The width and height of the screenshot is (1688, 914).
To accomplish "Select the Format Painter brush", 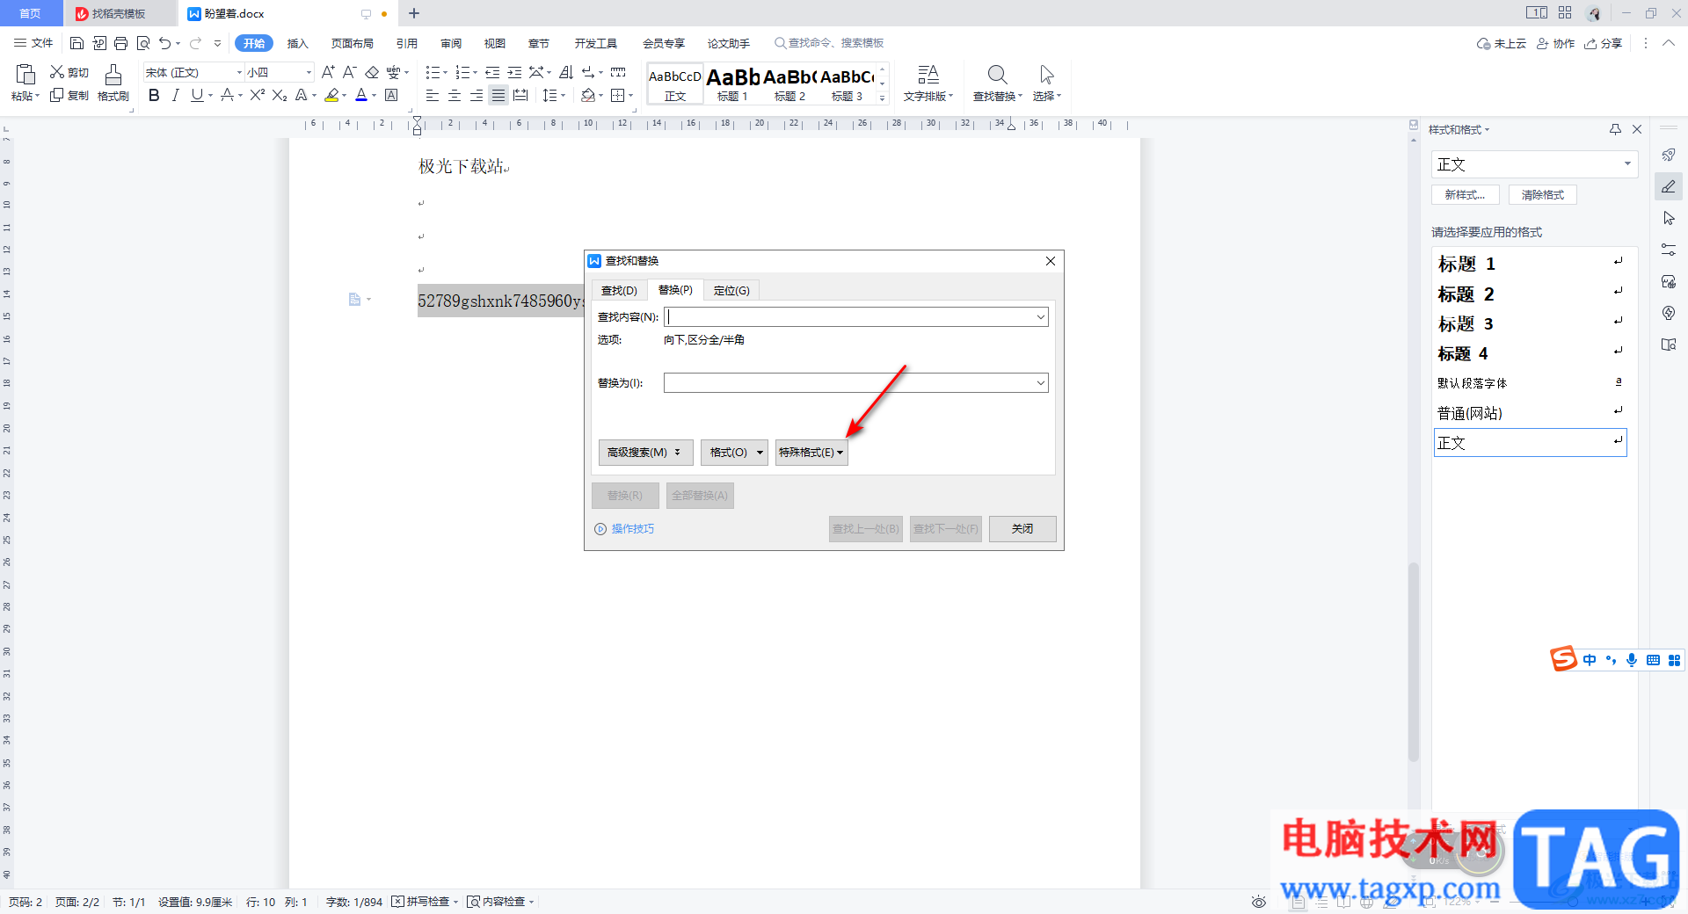I will [x=113, y=83].
